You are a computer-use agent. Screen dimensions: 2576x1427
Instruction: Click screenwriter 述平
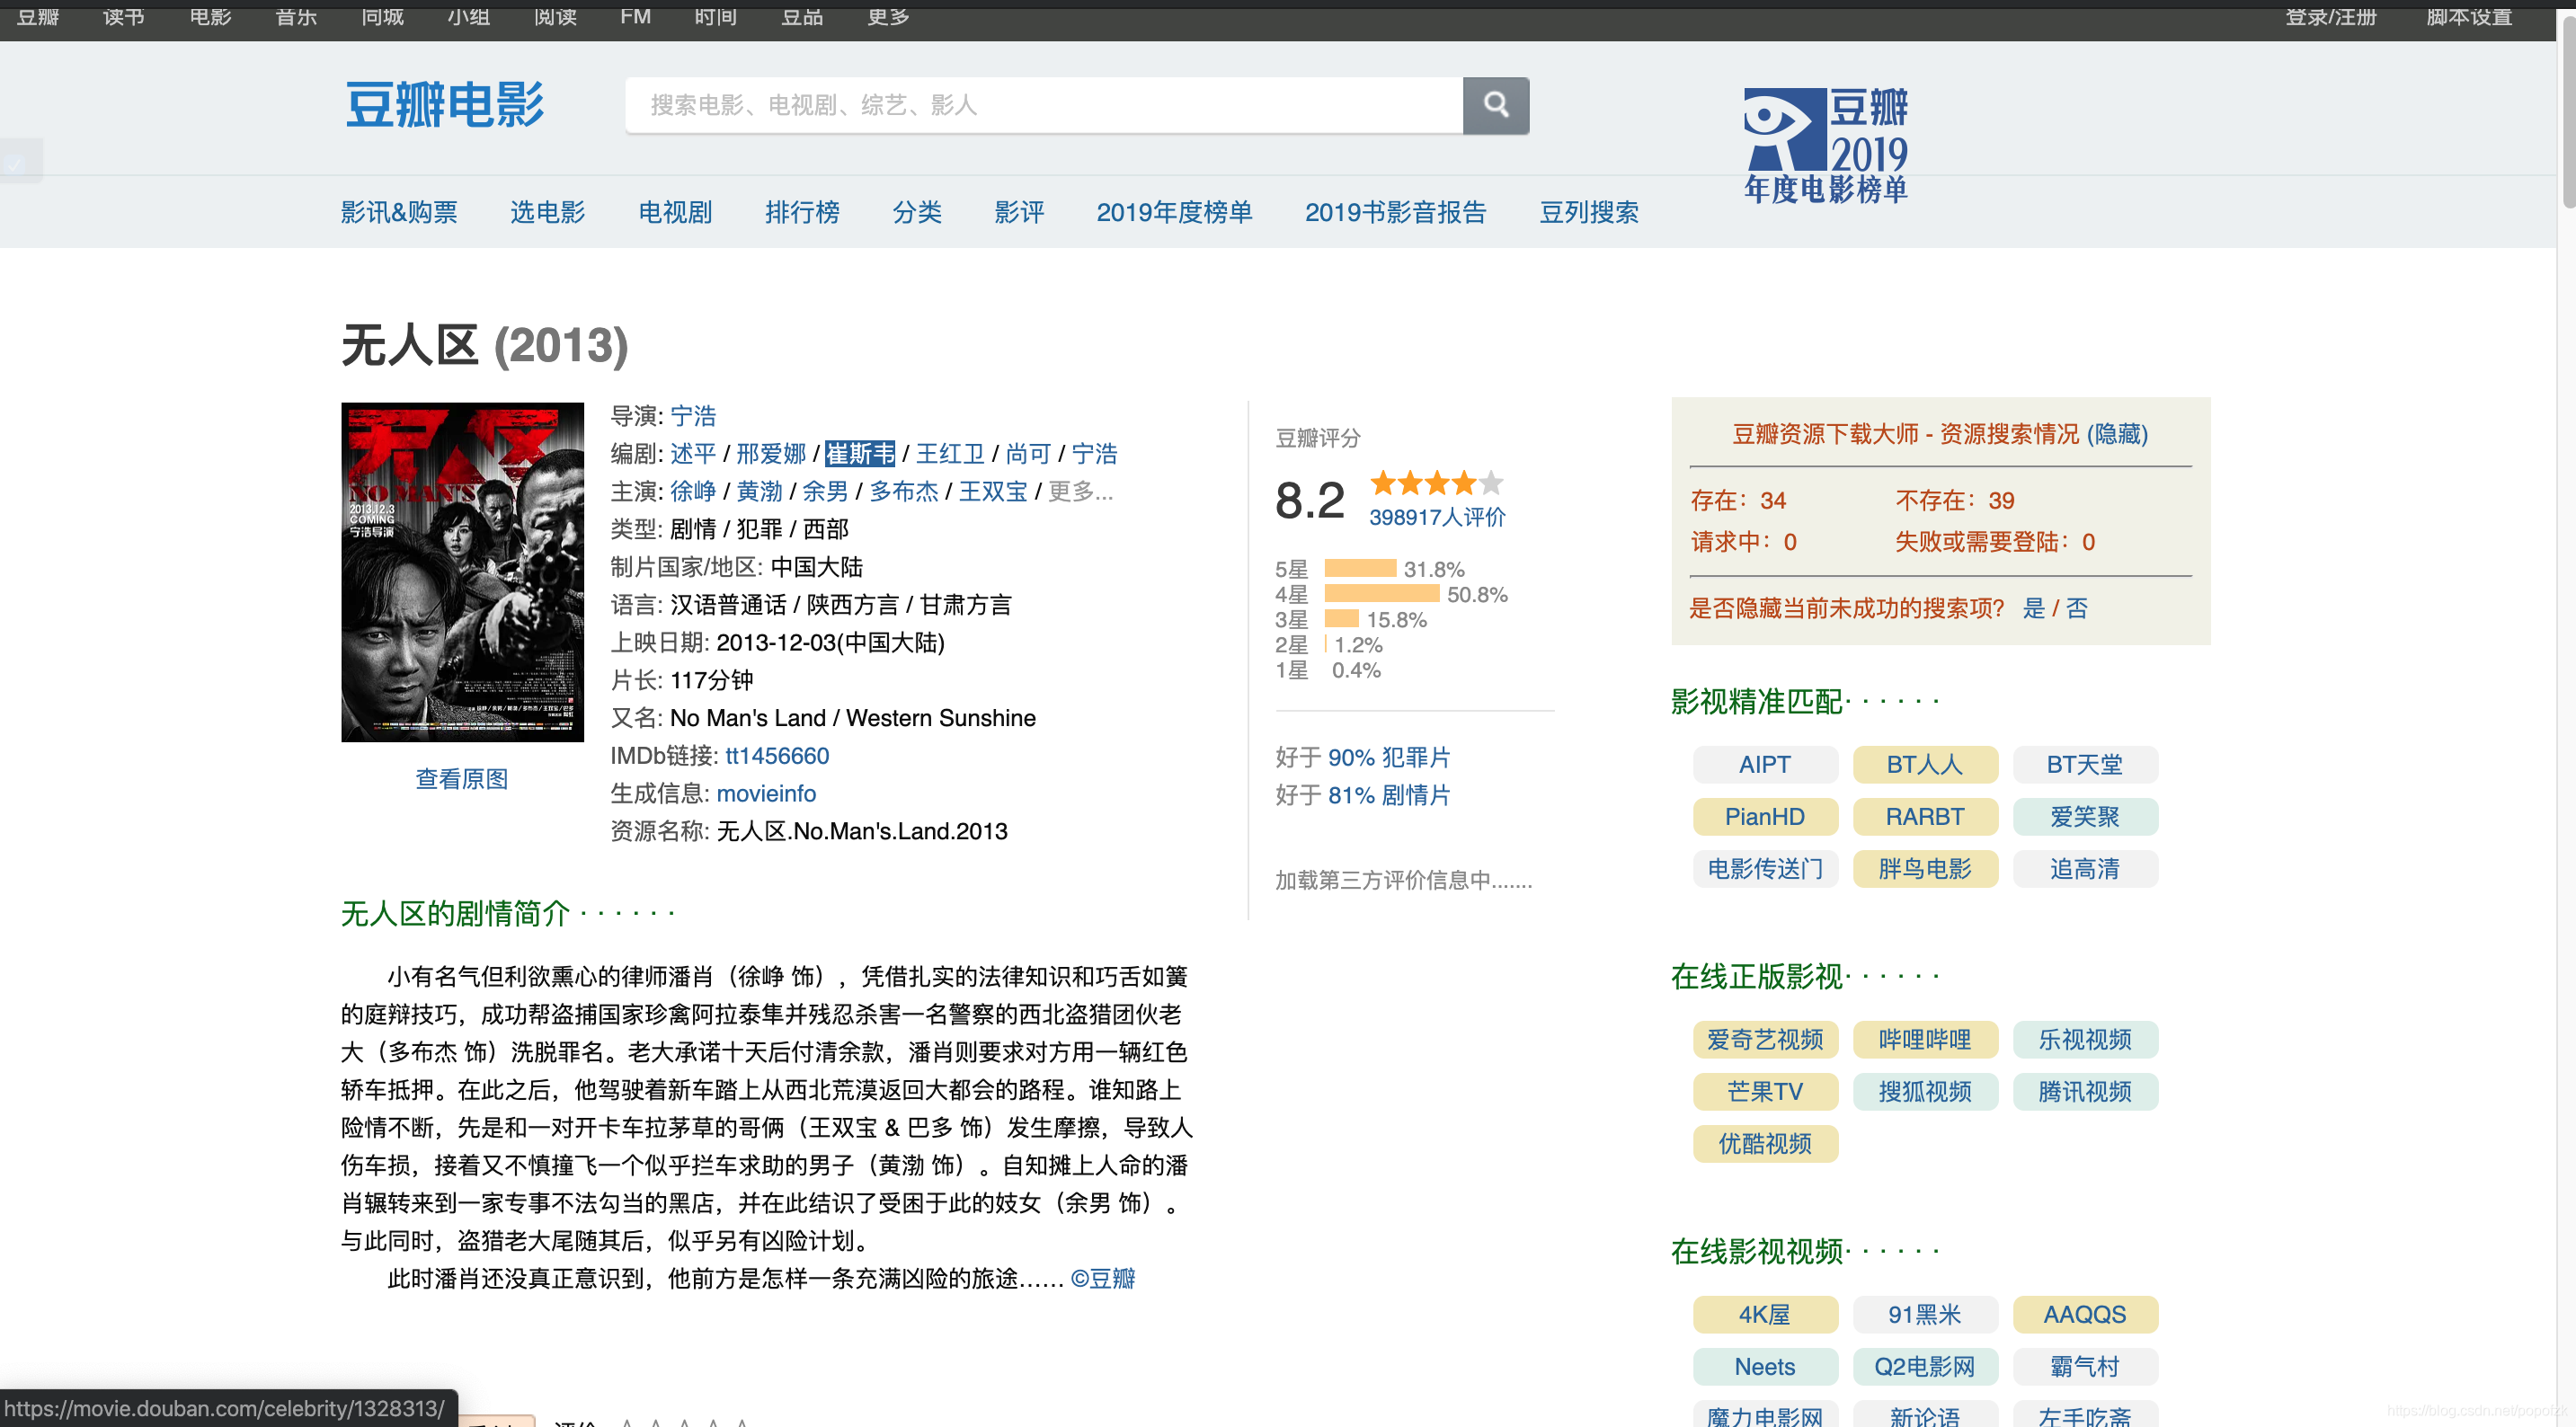(693, 453)
